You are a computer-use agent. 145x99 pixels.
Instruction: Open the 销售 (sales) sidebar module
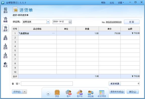point(6,20)
